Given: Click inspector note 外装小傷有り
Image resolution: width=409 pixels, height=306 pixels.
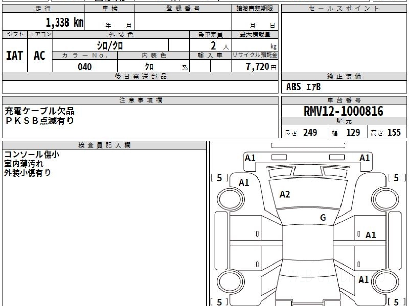Looking at the screenshot, I should tap(28, 173).
